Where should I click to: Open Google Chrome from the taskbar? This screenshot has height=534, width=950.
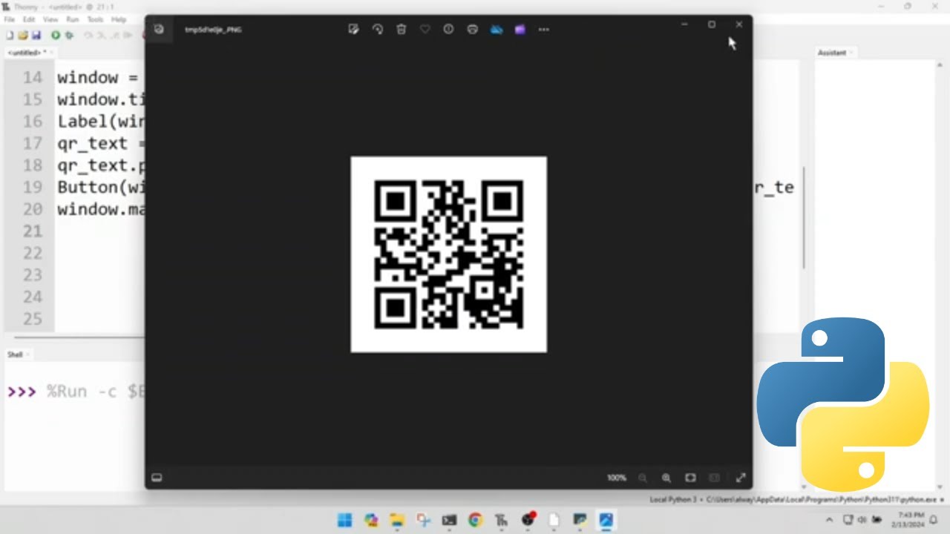[475, 520]
